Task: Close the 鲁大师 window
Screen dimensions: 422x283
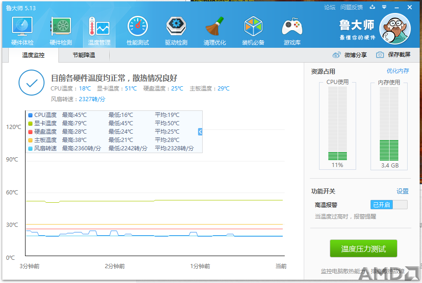Action: 409,7
